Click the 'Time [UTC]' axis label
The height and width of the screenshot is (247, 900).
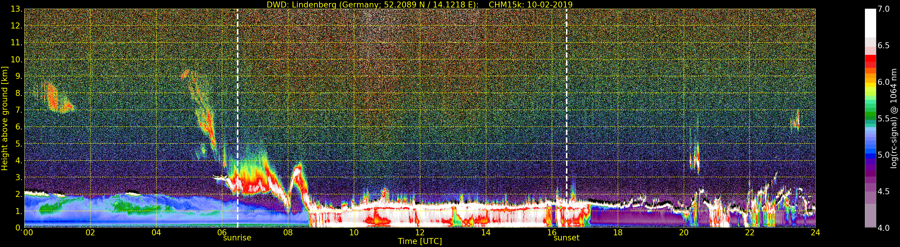[420, 241]
